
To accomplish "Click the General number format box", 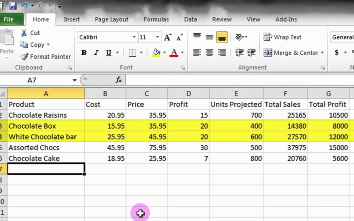I will tap(342, 37).
